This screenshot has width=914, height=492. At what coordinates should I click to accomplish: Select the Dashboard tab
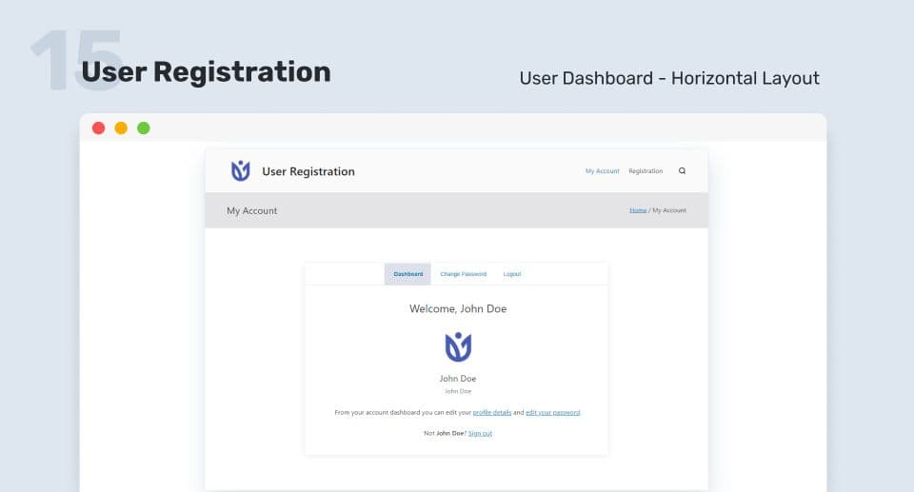(407, 274)
